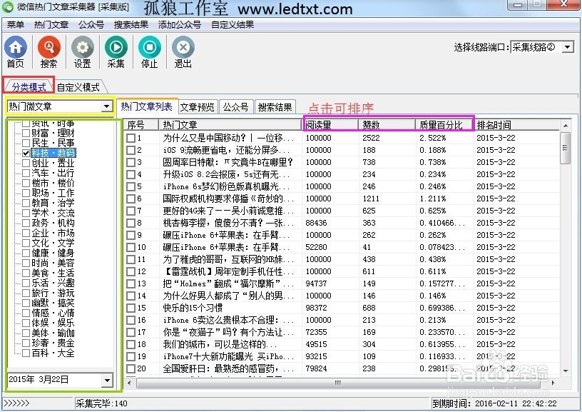Select 职场·工作 tree item

click(53, 194)
